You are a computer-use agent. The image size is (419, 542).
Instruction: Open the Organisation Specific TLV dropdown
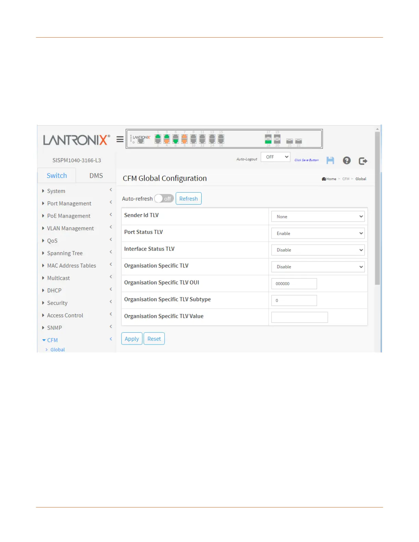click(x=318, y=267)
